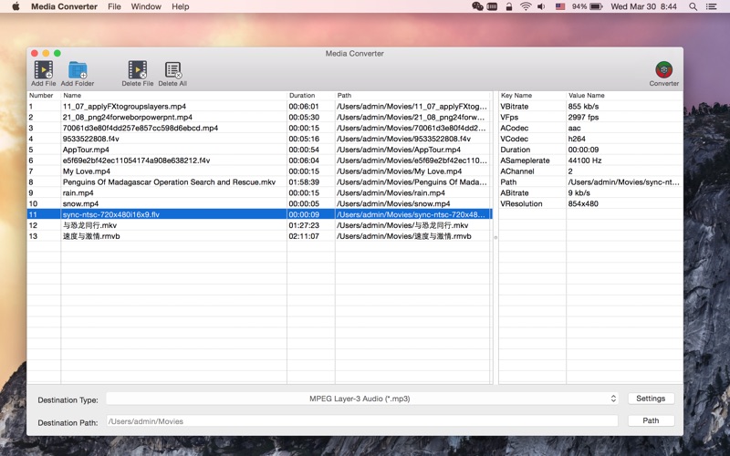
Task: Click the Destination Path input field
Action: pyautogui.click(x=362, y=421)
